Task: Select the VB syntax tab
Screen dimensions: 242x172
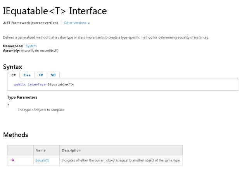Action: pyautogui.click(x=53, y=75)
